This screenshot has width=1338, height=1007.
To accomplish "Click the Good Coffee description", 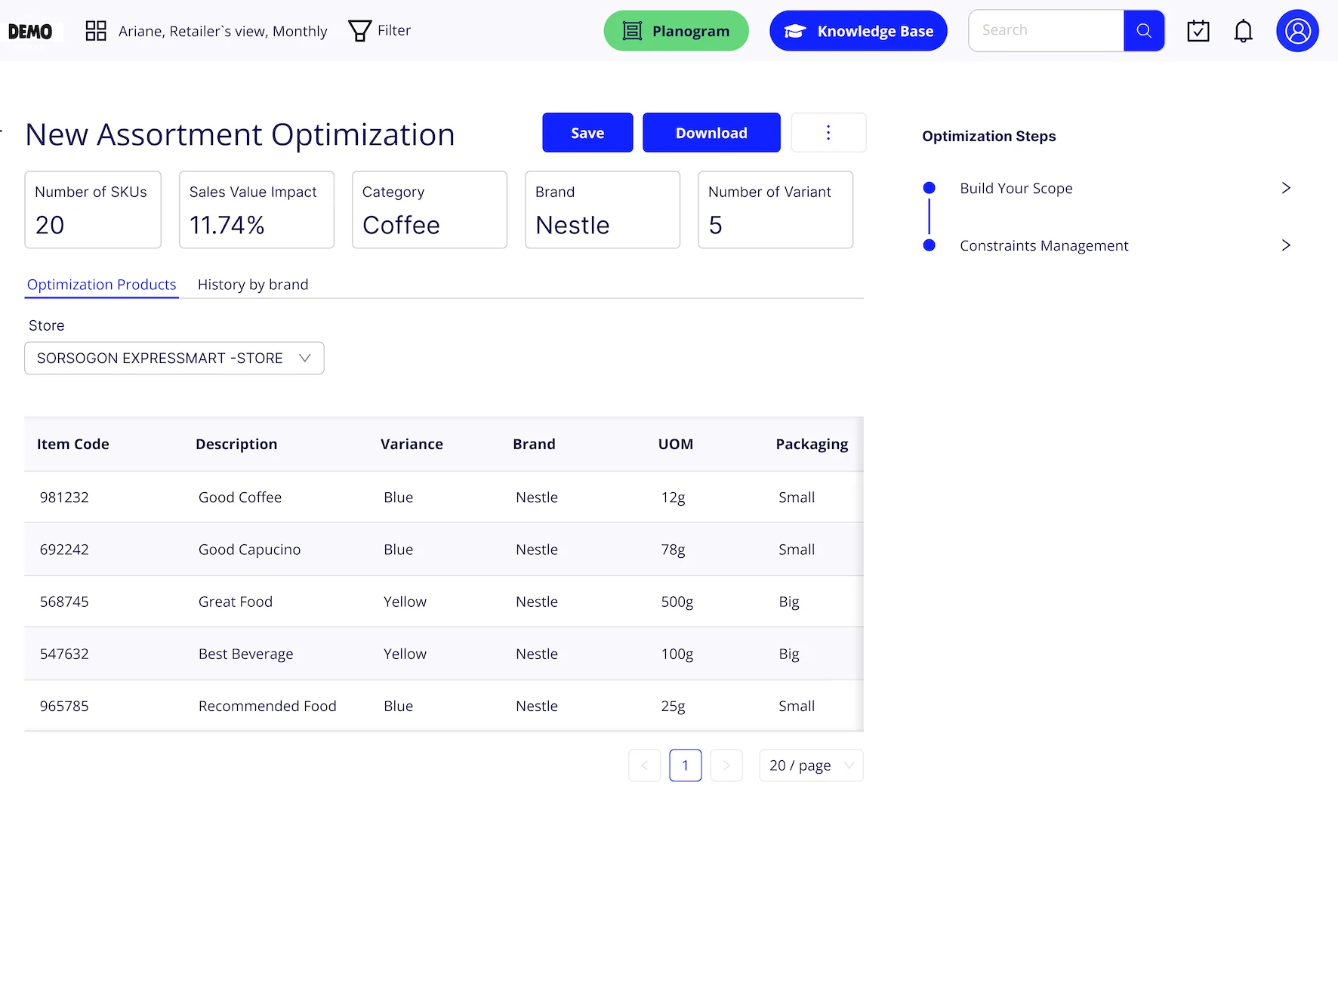I will pos(240,497).
